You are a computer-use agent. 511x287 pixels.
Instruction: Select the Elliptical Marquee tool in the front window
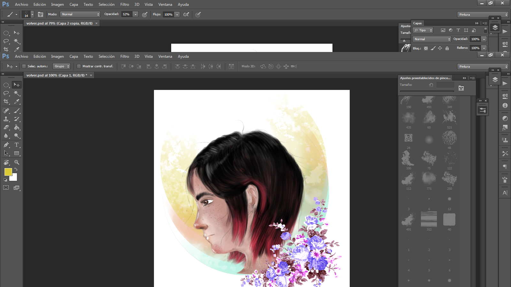(6, 85)
